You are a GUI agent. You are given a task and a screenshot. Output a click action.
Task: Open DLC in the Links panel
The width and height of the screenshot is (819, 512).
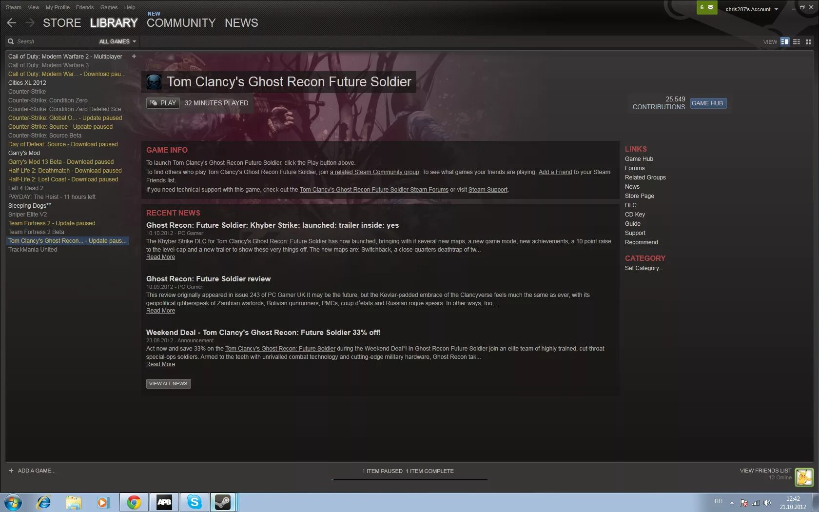coord(631,205)
